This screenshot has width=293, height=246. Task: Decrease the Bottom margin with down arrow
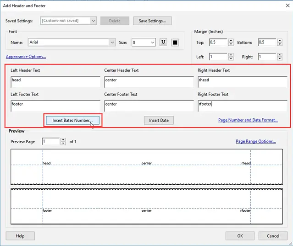pos(280,44)
